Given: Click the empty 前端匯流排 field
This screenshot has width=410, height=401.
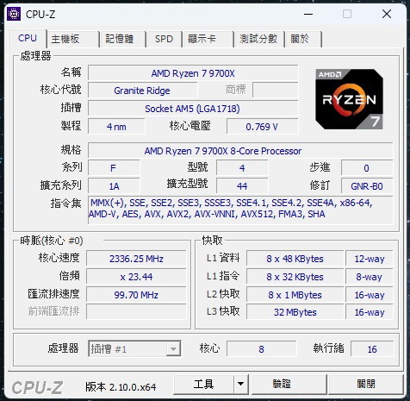Looking at the screenshot, I should point(136,312).
